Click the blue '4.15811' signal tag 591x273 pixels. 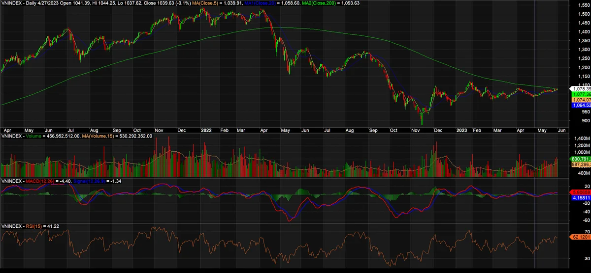(580, 197)
